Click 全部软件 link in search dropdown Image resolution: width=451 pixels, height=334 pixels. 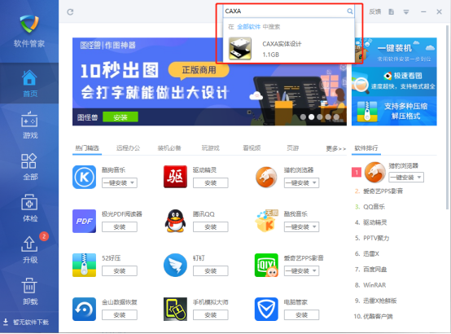click(249, 27)
